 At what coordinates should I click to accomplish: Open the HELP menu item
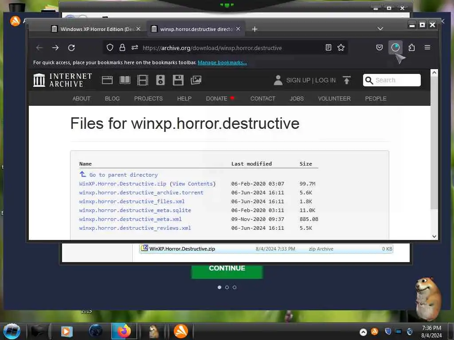click(184, 99)
